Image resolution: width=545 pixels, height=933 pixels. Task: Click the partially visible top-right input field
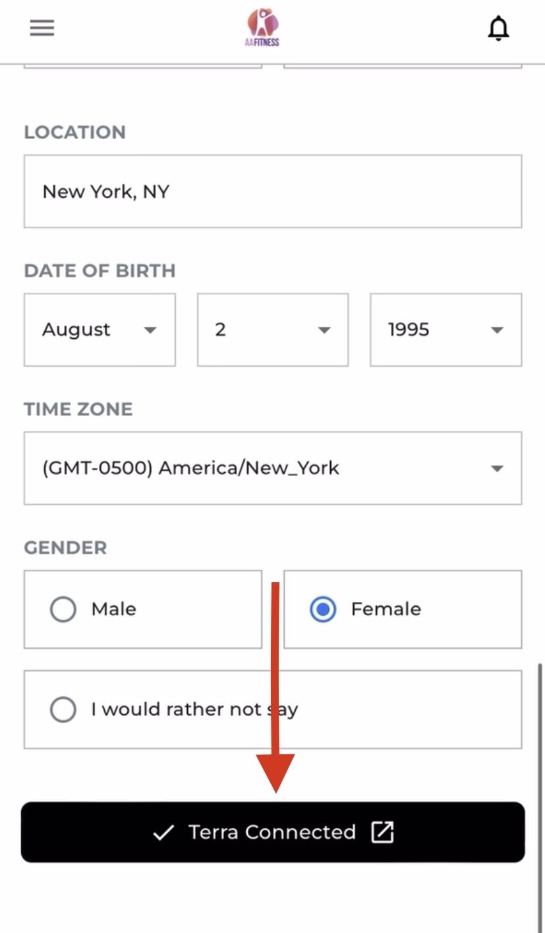coord(403,65)
